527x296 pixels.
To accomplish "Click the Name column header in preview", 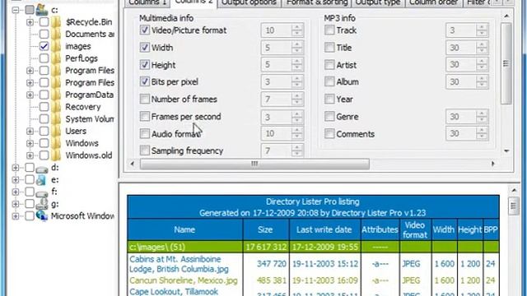I will tap(184, 229).
